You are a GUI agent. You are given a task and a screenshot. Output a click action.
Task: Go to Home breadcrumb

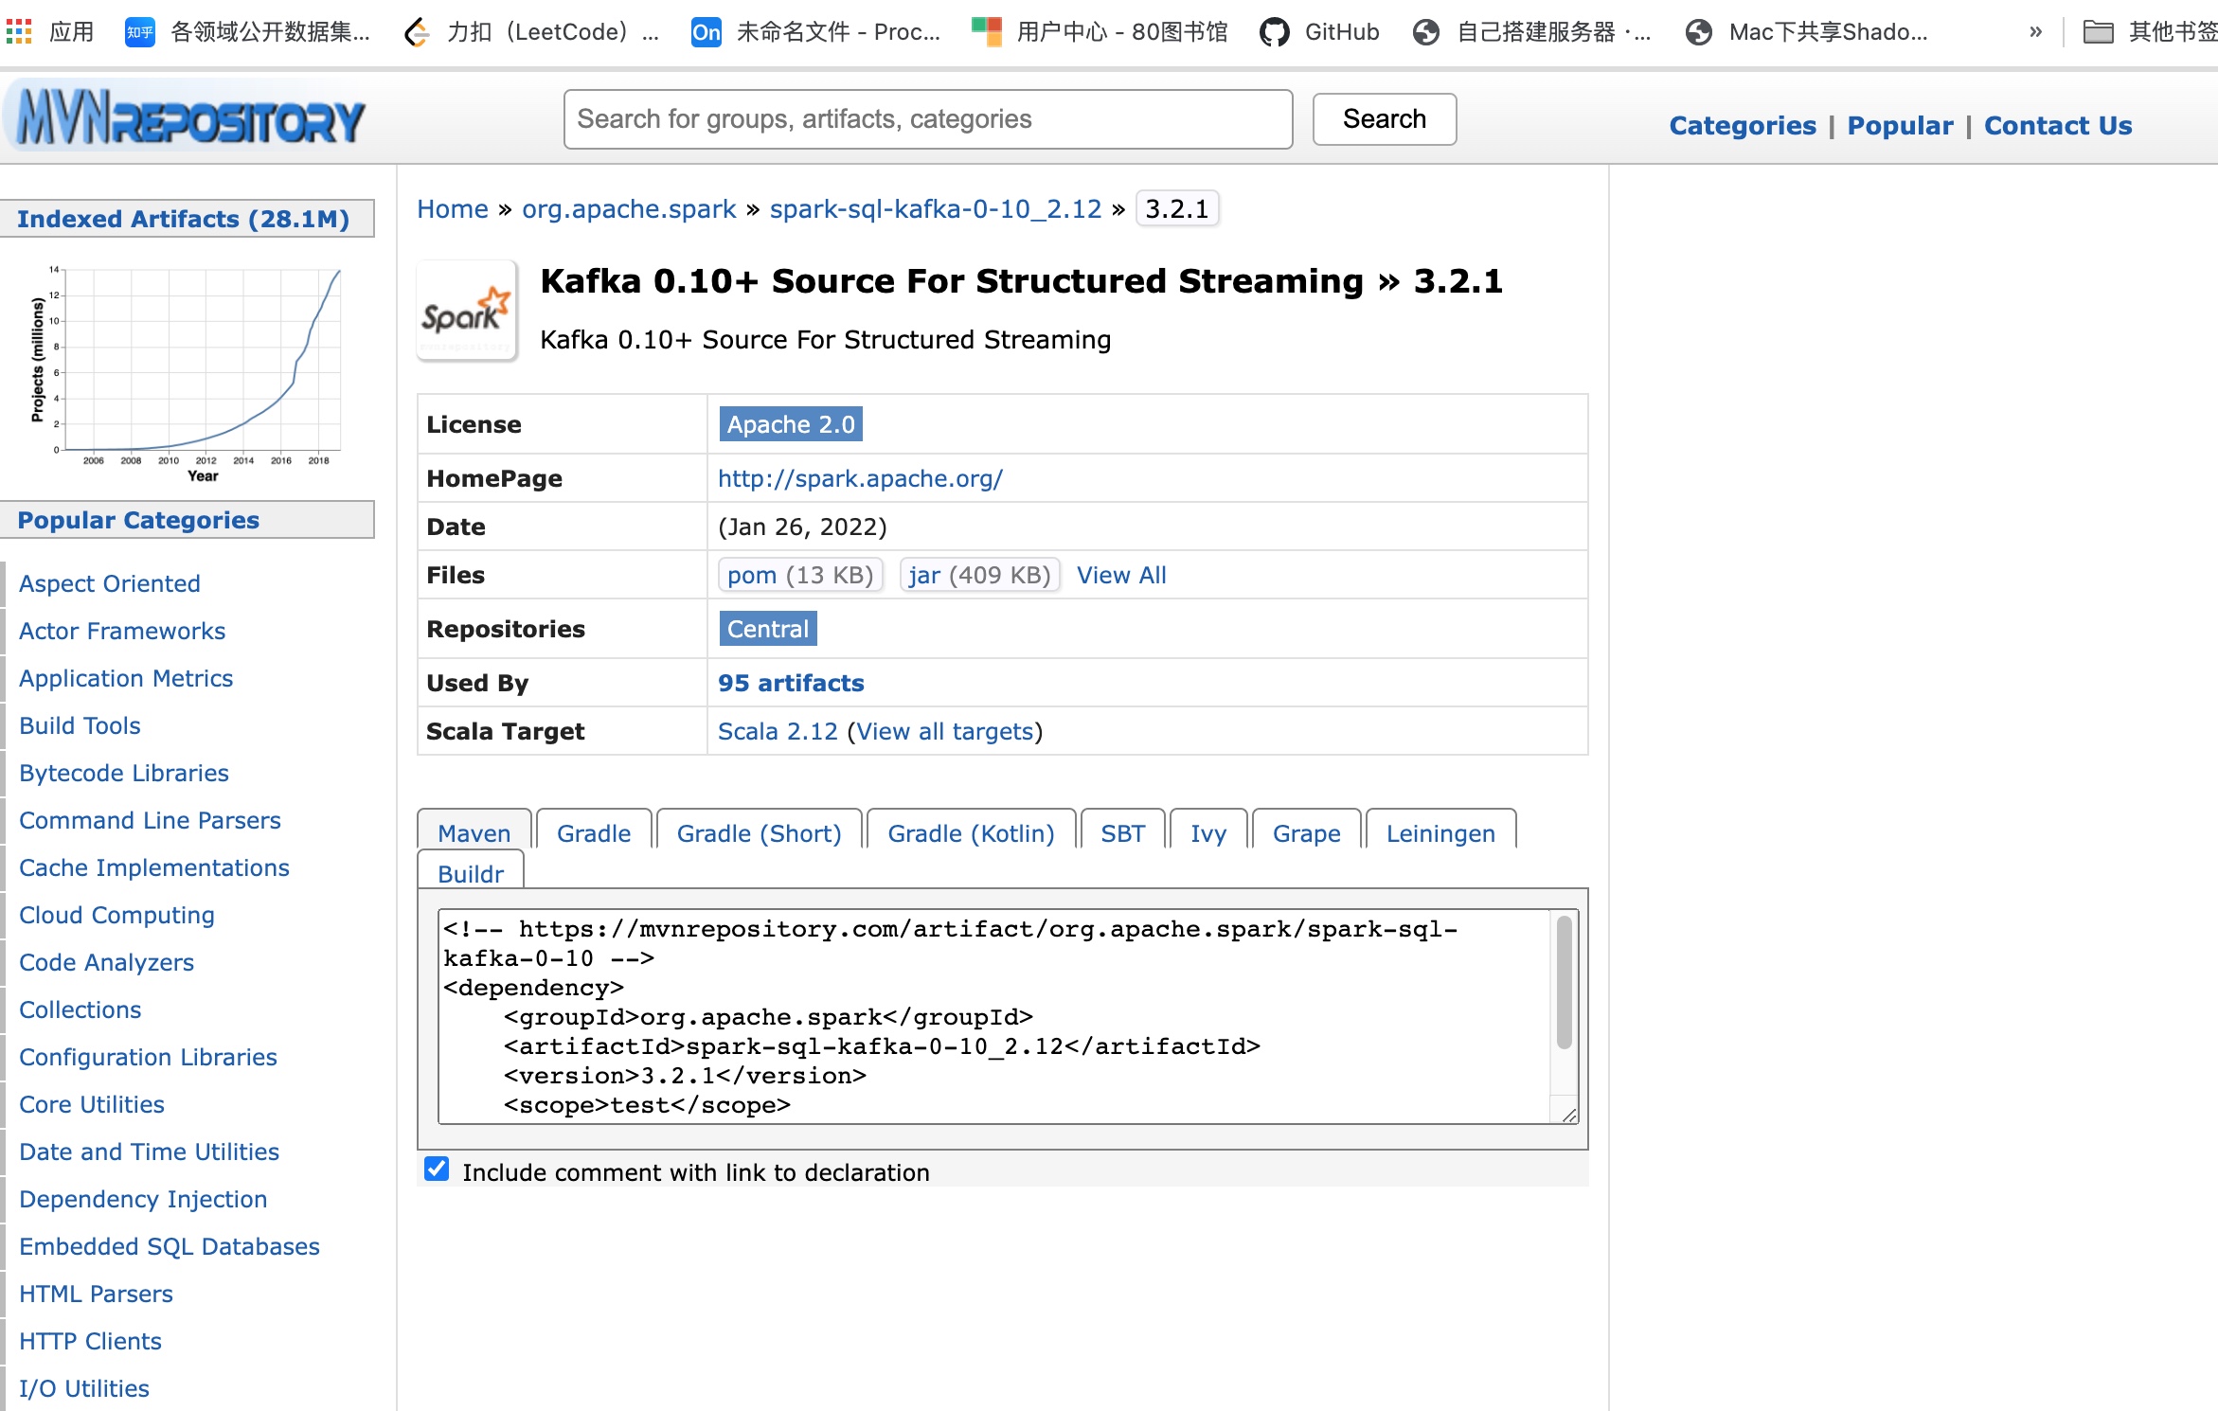point(453,209)
